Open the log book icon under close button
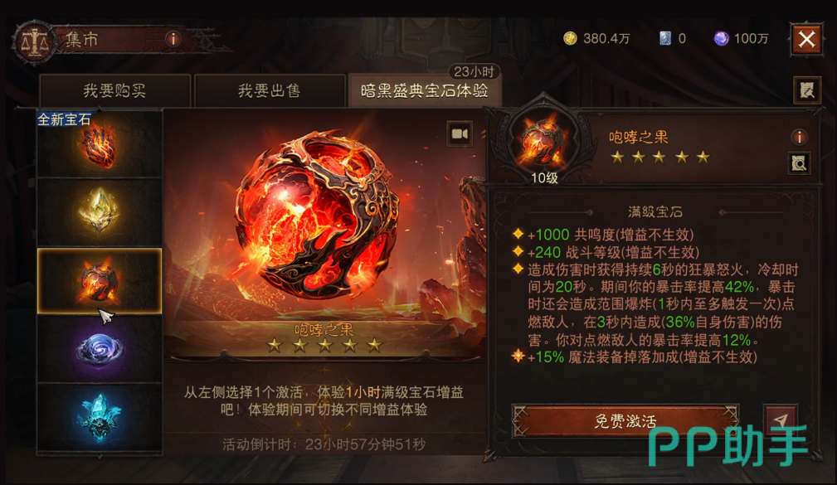837x485 pixels. coord(806,90)
